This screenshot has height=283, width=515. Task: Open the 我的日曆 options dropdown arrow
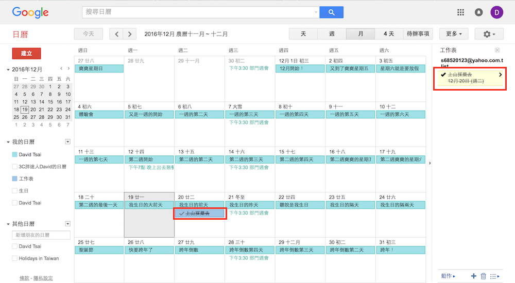(67, 141)
